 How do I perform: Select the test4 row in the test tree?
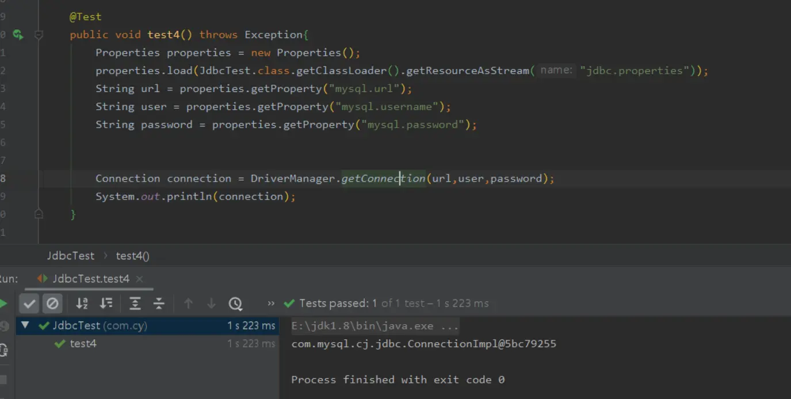147,344
